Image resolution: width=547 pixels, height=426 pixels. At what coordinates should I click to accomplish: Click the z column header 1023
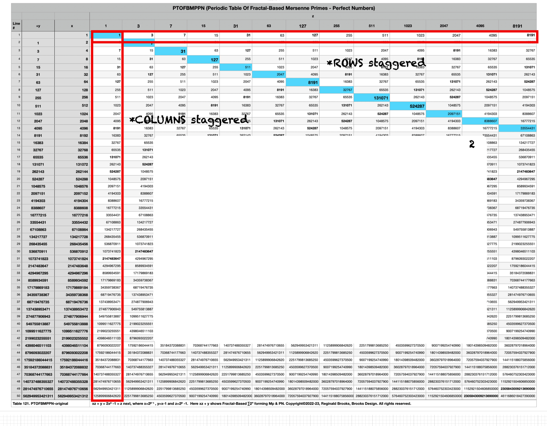click(x=408, y=26)
